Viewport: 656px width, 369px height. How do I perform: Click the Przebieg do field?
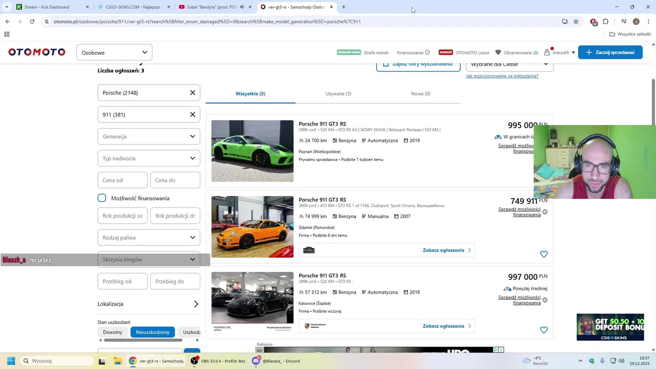click(x=175, y=281)
